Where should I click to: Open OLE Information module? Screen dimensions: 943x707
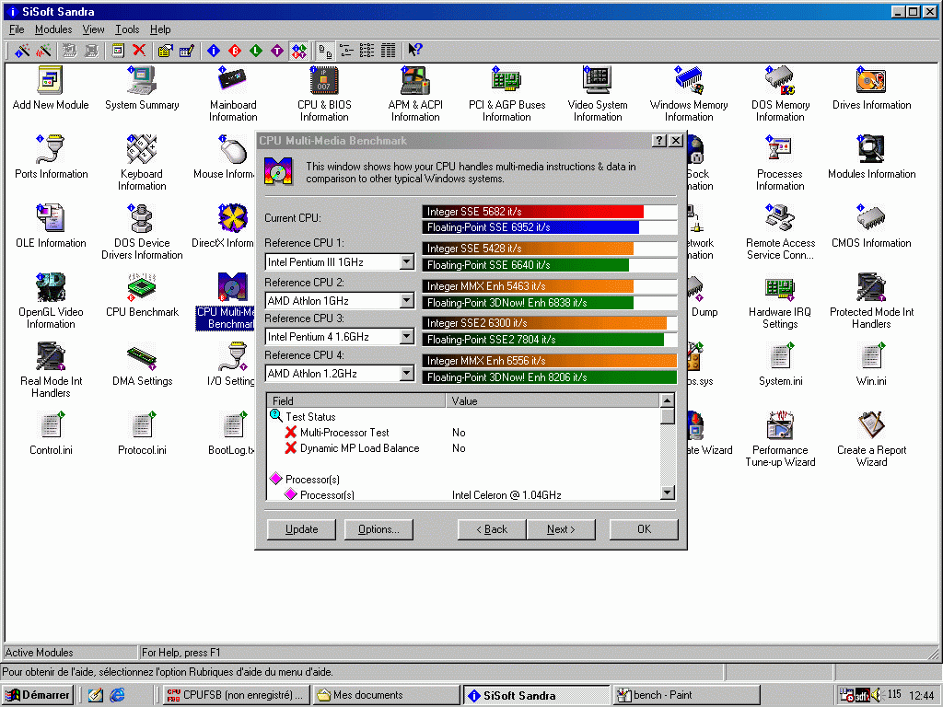point(52,226)
